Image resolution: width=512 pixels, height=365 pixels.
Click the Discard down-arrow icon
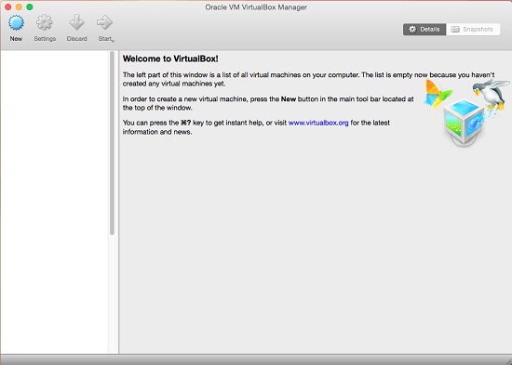pos(76,22)
